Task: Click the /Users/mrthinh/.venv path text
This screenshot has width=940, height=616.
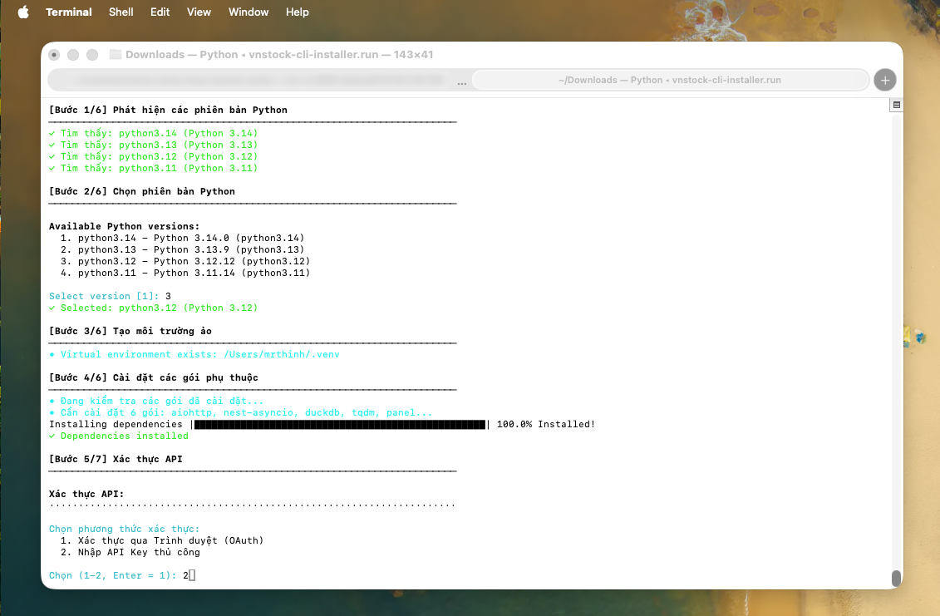Action: pos(281,354)
